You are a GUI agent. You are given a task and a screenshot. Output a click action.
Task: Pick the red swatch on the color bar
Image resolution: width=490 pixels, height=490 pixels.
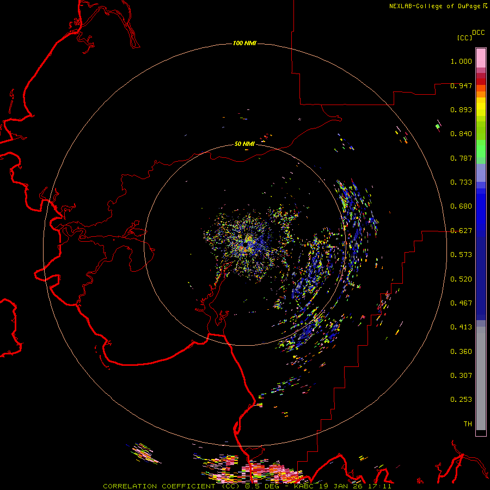[x=481, y=81]
